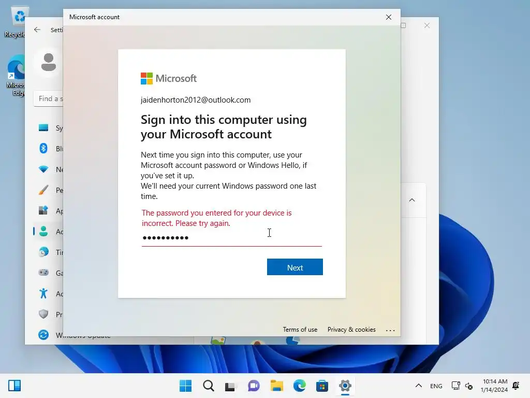Open Task View on the taskbar
Image resolution: width=530 pixels, height=398 pixels.
click(230, 386)
